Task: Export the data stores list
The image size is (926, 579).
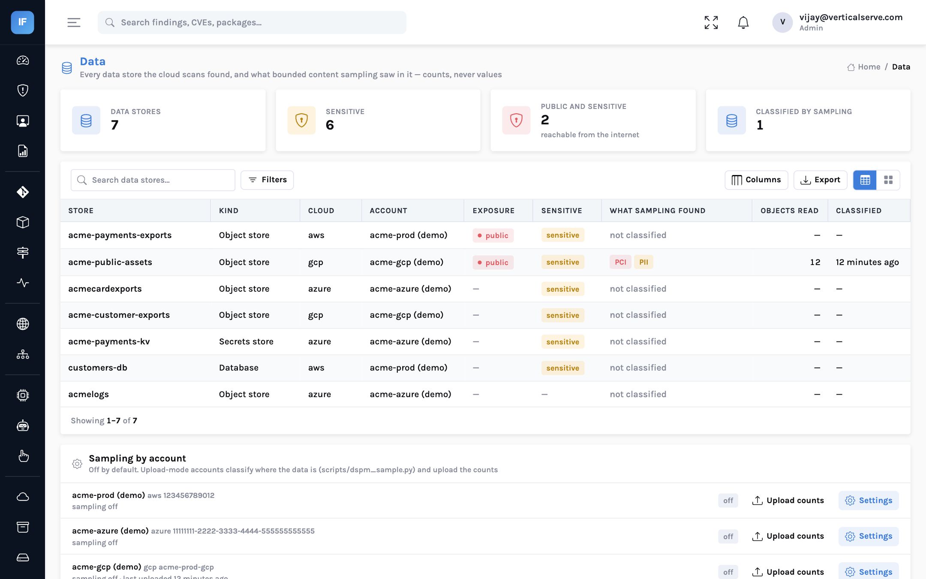Action: click(821, 180)
